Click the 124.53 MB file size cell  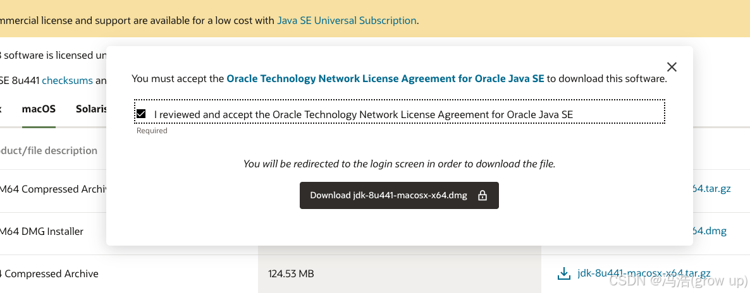[400, 274]
